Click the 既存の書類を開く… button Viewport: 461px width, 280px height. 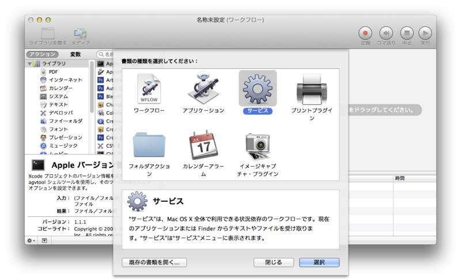tap(154, 262)
